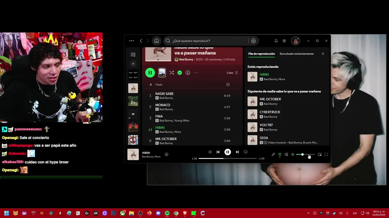Viewport: 389px width, 218px height.
Task: Enter full screen player mode
Action: 326,154
